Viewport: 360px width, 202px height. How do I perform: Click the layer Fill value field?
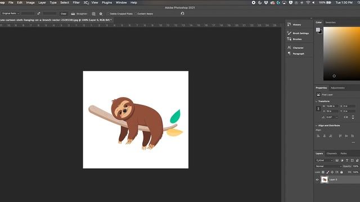pyautogui.click(x=355, y=172)
